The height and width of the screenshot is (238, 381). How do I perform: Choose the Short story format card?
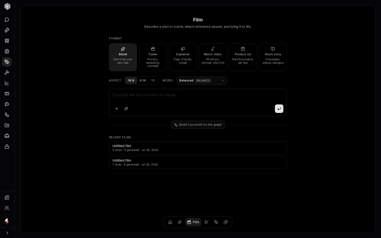click(x=273, y=57)
